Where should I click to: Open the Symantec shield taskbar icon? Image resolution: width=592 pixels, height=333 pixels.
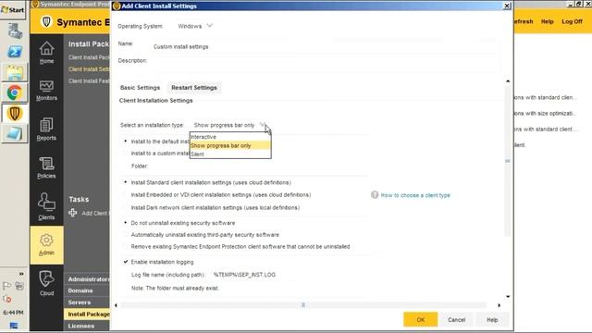(x=15, y=113)
